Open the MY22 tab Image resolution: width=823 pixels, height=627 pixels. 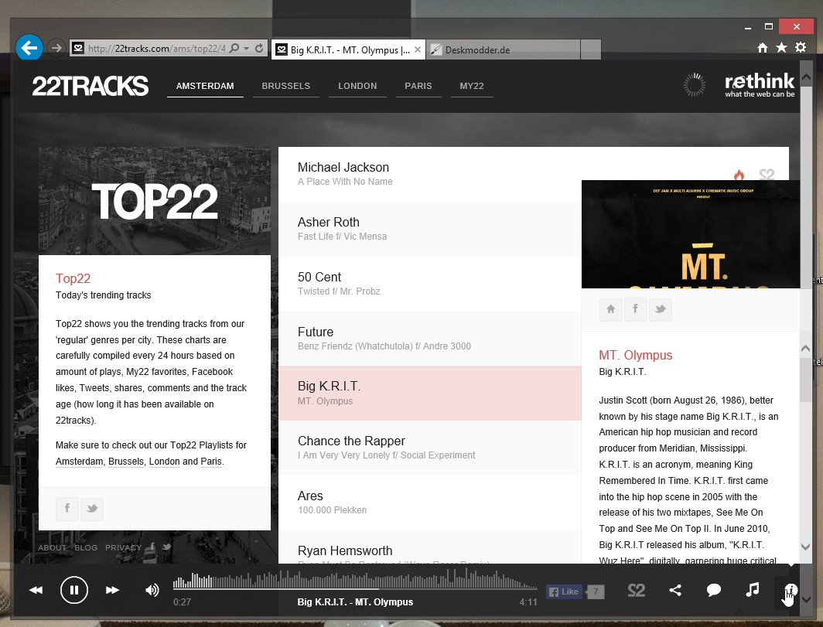(x=472, y=86)
